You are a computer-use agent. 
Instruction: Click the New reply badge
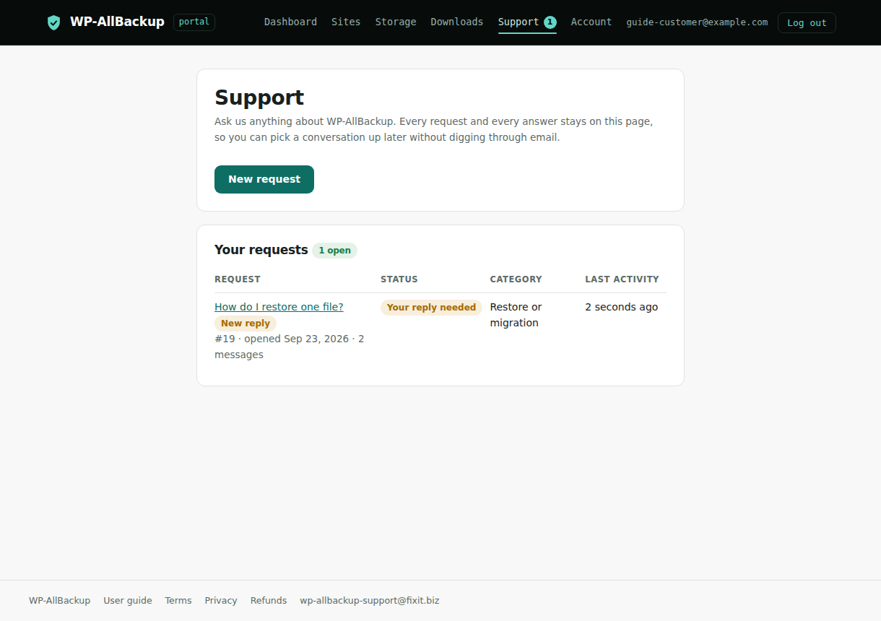point(246,323)
